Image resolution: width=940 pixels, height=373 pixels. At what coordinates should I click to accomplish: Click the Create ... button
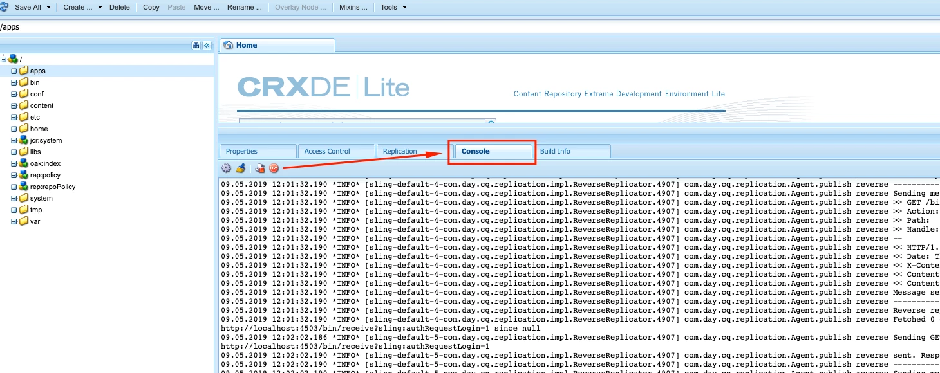tap(78, 7)
